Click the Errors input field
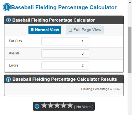The image size is (132, 115). point(65,65)
